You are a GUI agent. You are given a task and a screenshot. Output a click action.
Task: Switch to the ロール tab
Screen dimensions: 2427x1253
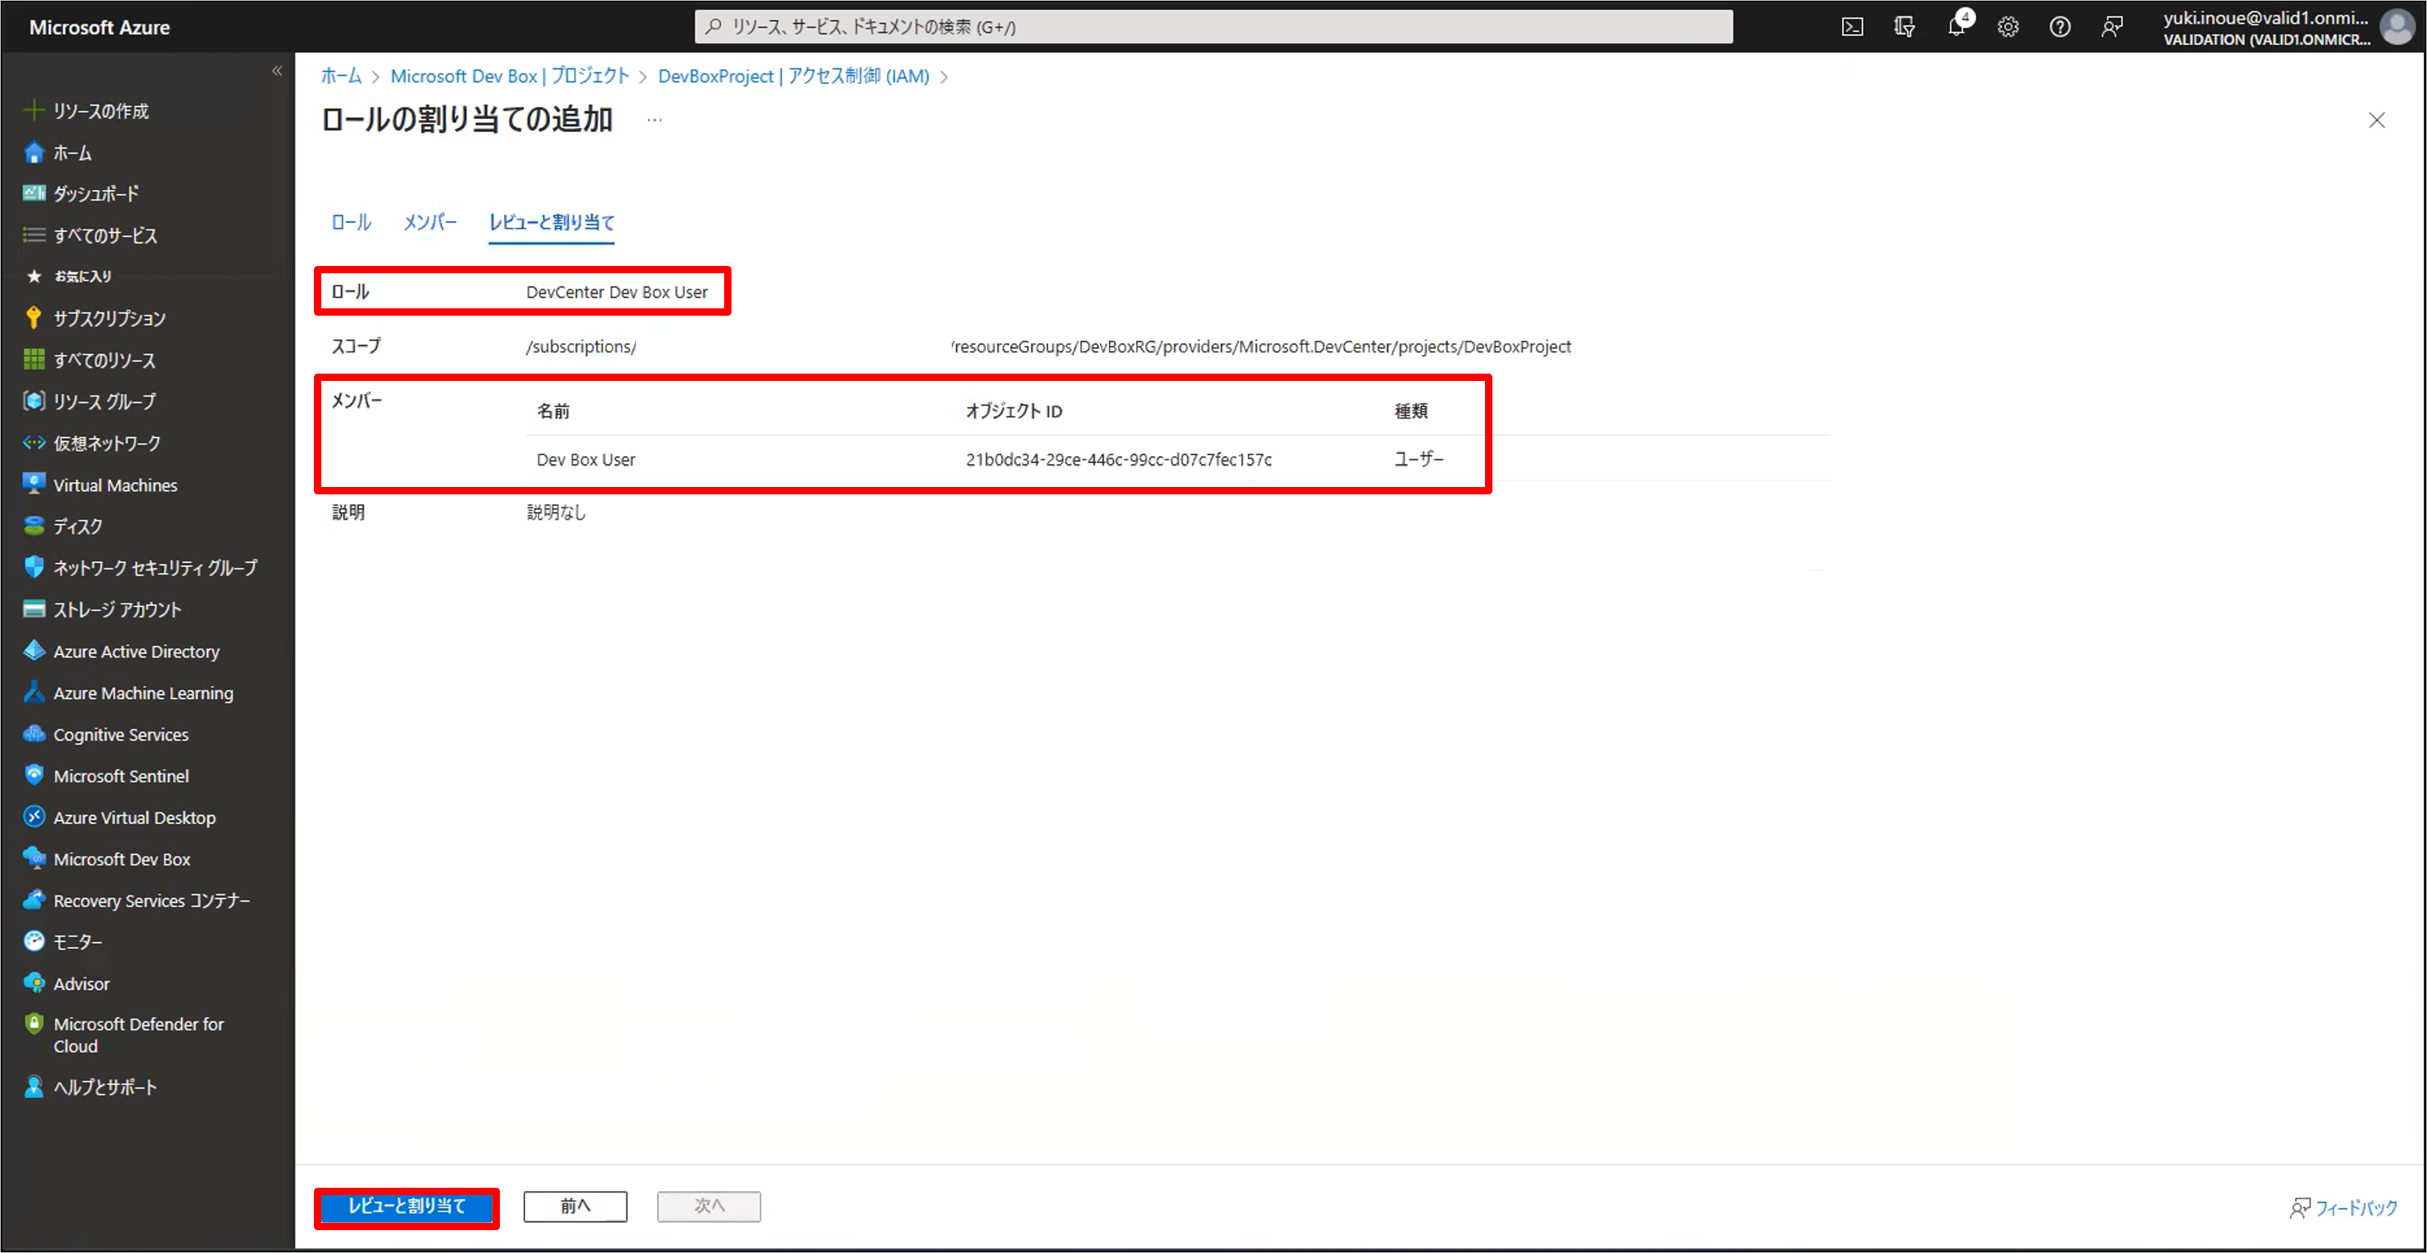(x=351, y=223)
